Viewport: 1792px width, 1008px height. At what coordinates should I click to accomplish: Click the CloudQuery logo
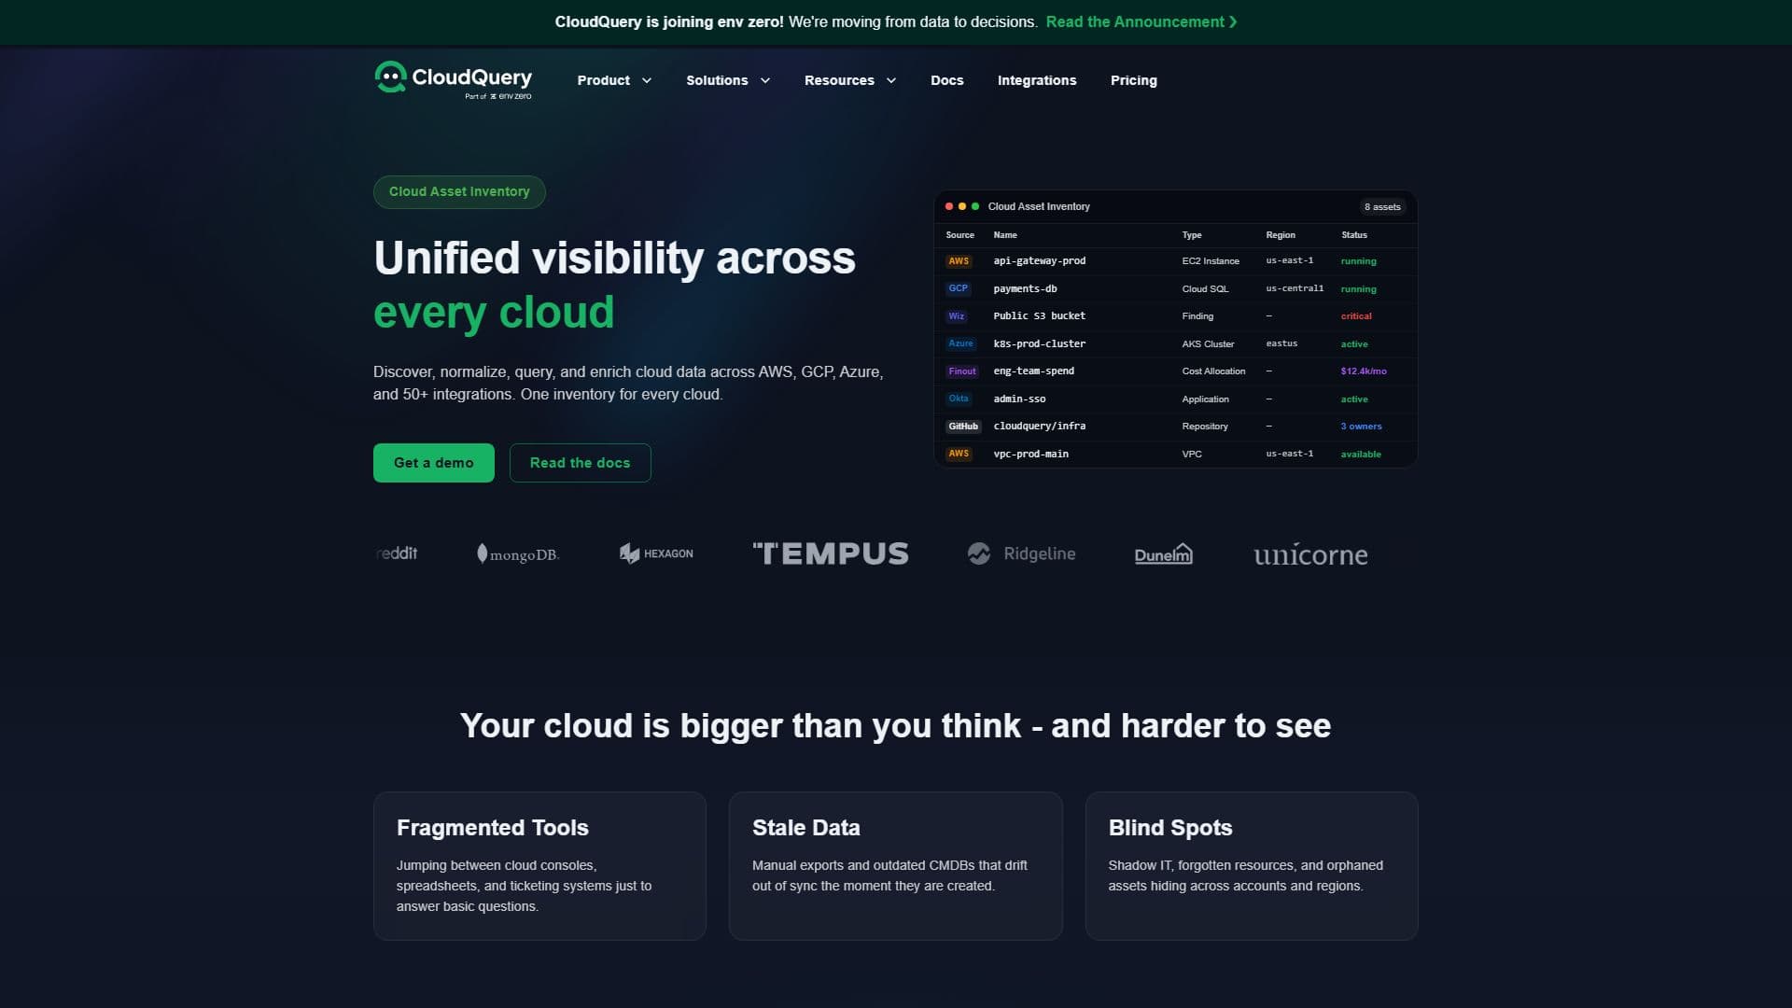pyautogui.click(x=454, y=80)
